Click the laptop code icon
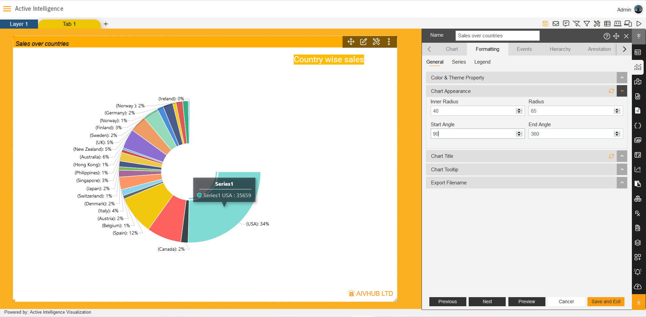The image size is (646, 317). point(618,24)
